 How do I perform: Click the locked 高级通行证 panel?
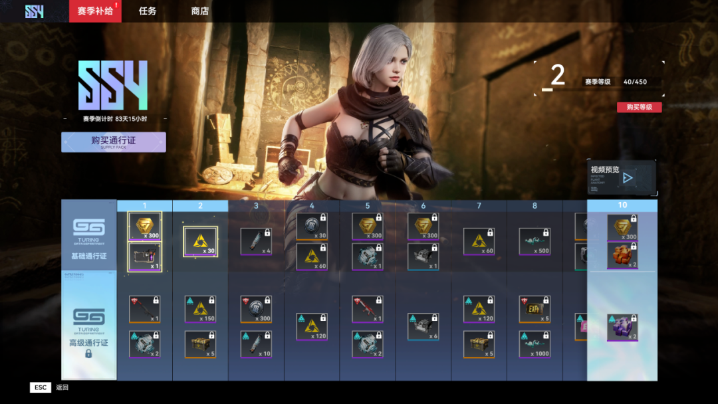[x=88, y=326]
